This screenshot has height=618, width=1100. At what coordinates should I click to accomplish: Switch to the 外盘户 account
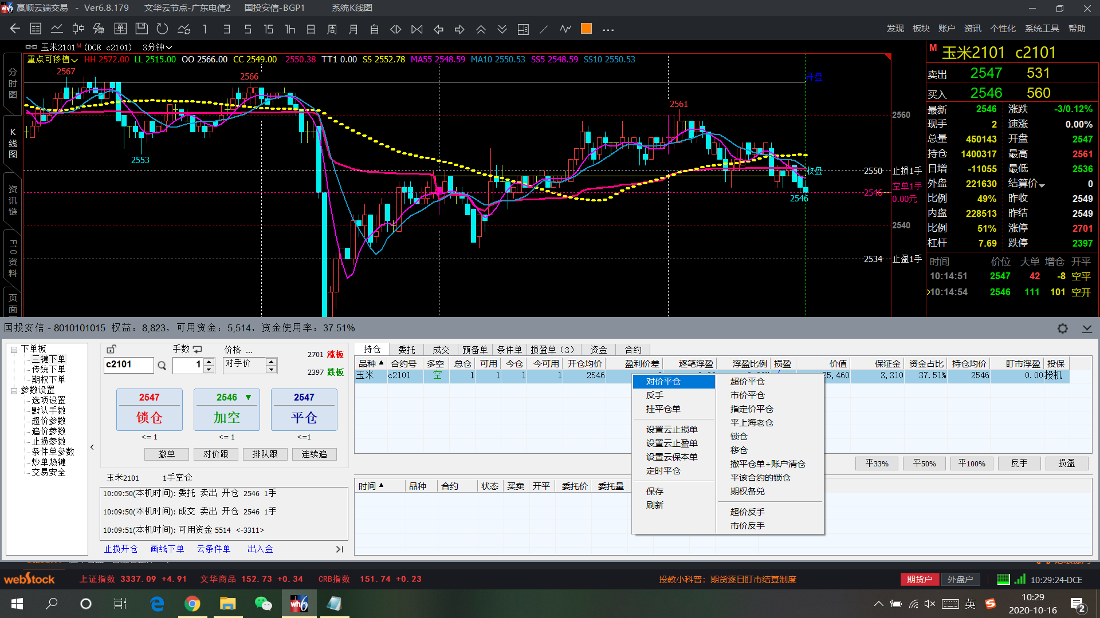tap(960, 579)
